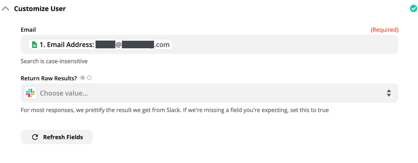Select the first Return Raw Results radio
This screenshot has width=418, height=163.
click(x=83, y=78)
